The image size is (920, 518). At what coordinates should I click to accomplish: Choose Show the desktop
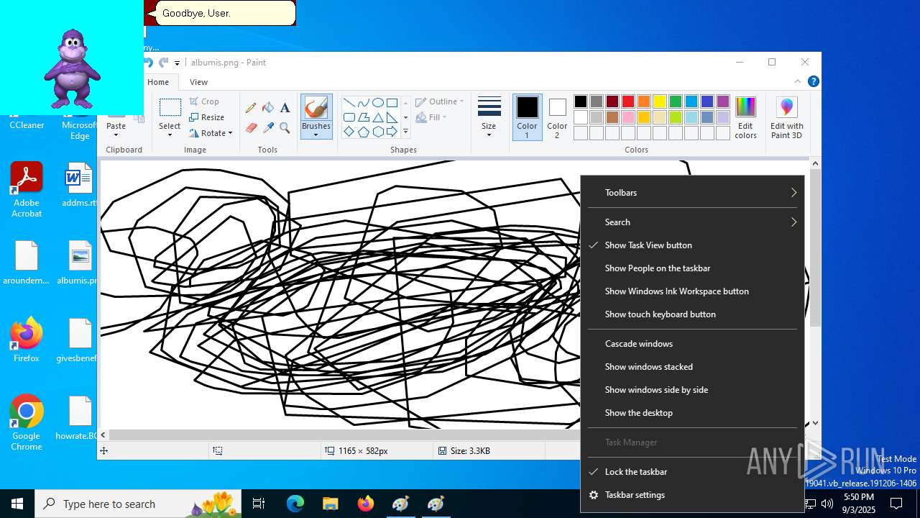point(692,413)
